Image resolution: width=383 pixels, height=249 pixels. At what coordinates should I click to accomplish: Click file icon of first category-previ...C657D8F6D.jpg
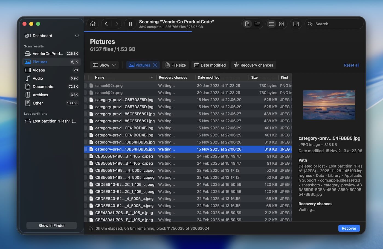pyautogui.click(x=91, y=100)
